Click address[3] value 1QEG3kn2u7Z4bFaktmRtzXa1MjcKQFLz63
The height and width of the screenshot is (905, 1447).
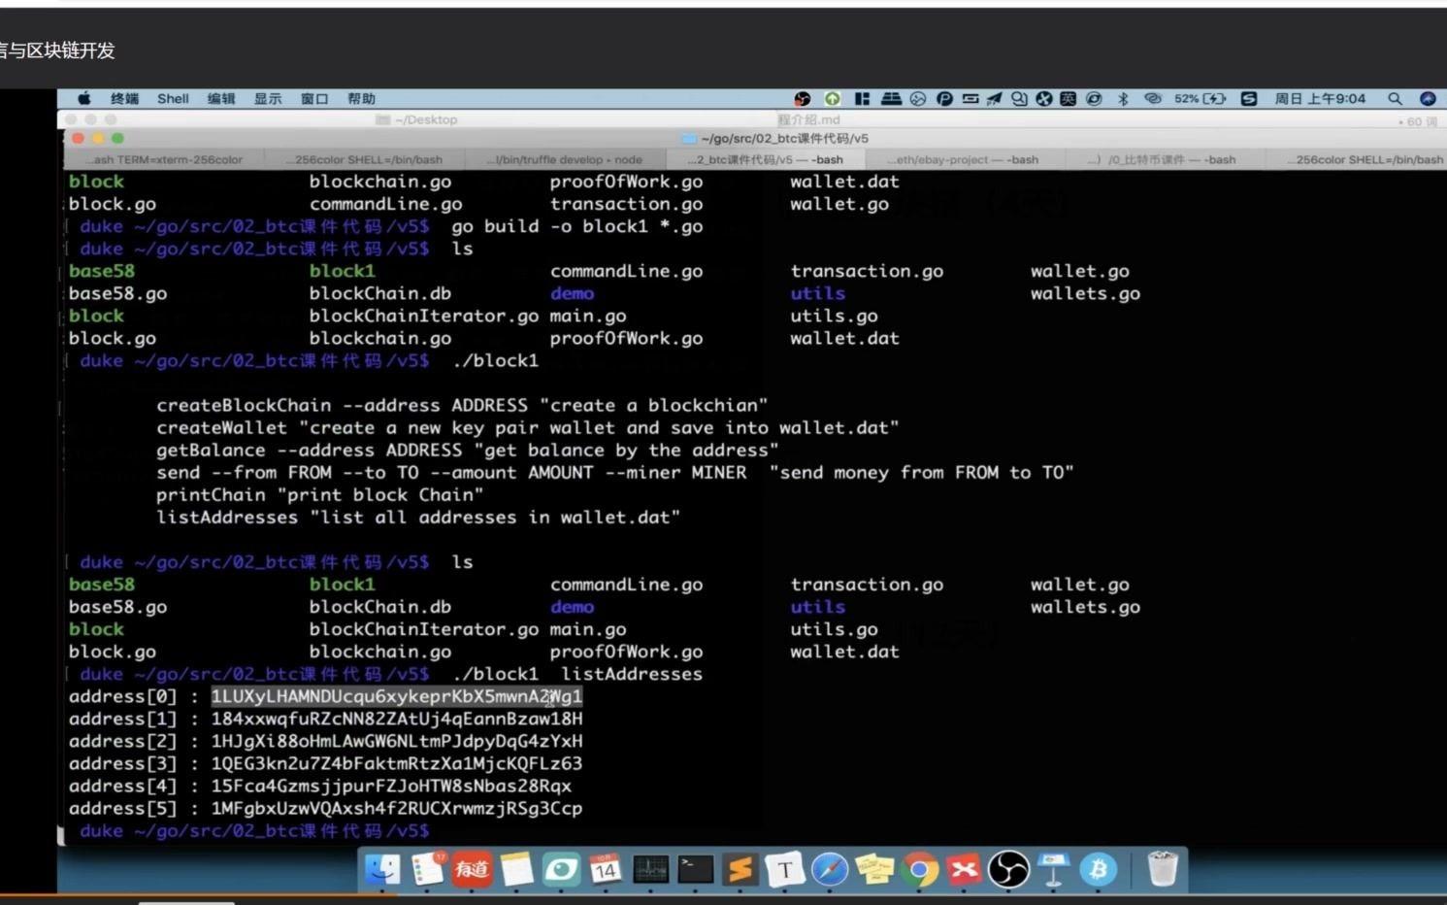[397, 763]
